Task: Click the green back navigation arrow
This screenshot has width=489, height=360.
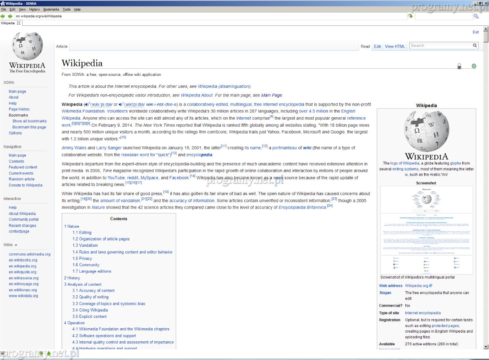Action: click(x=3, y=16)
